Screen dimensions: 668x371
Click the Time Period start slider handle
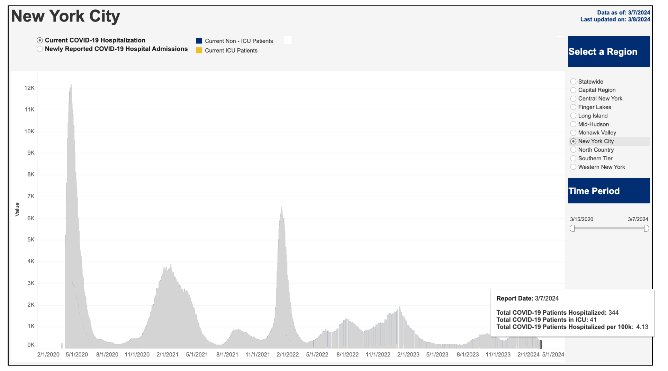572,229
